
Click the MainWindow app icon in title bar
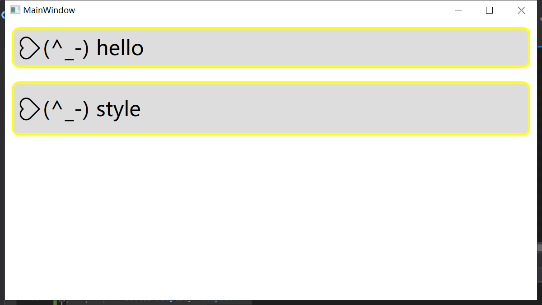[x=15, y=10]
